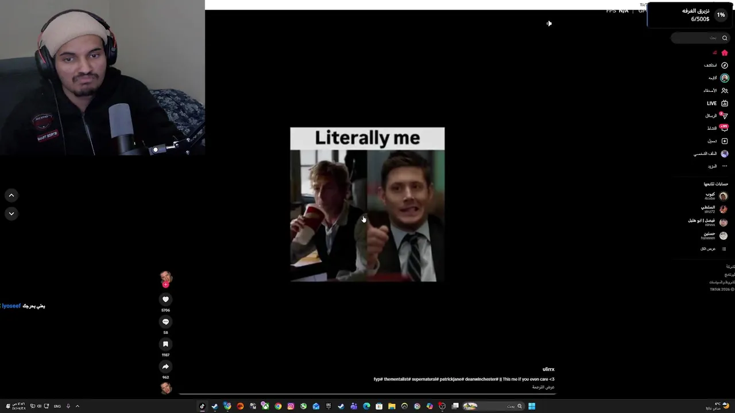Open the Activity notifications icon
The width and height of the screenshot is (735, 413).
pyautogui.click(x=725, y=128)
